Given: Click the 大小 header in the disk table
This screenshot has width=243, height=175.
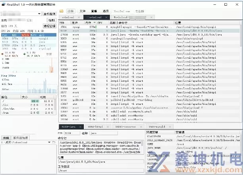Looking at the screenshot, I should point(30,97).
